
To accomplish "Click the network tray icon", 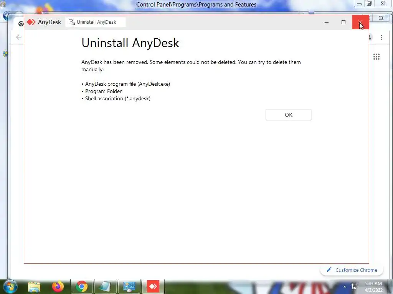I will (354, 286).
